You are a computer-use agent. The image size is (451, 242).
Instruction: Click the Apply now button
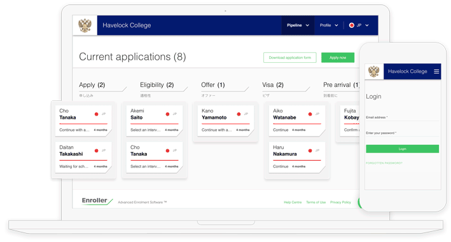click(338, 57)
